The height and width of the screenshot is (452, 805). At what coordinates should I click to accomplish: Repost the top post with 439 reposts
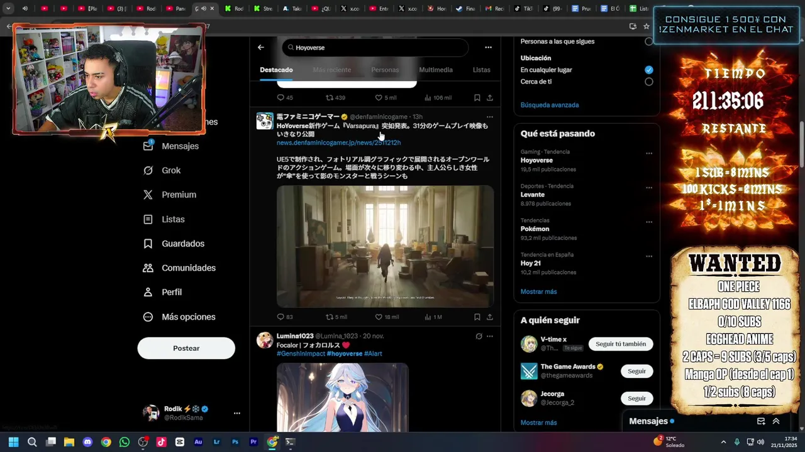tap(335, 97)
